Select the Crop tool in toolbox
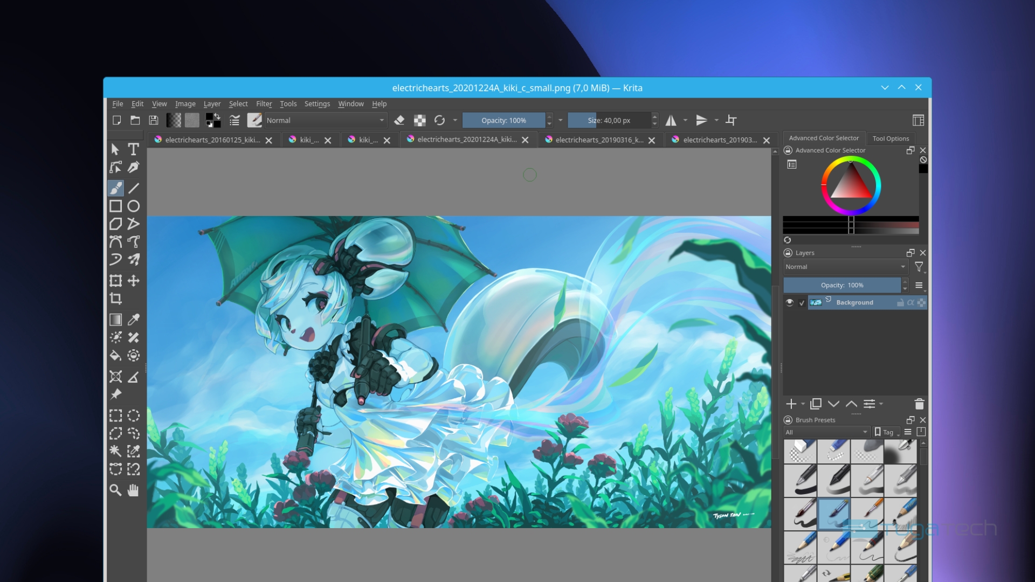The image size is (1035, 582). [115, 299]
